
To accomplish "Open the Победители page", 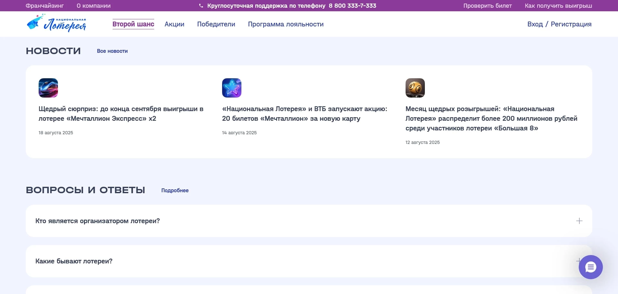I will pos(216,24).
